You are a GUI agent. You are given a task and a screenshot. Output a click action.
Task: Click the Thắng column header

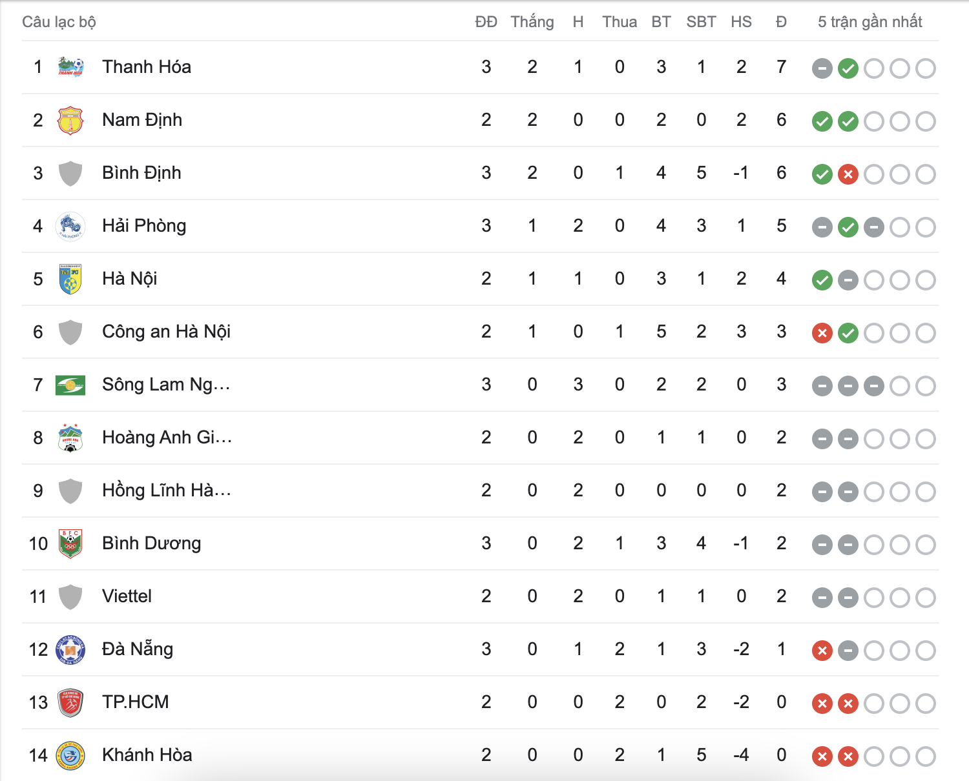pos(532,22)
